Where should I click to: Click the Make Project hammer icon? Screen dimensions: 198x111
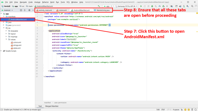[x=99, y=6]
